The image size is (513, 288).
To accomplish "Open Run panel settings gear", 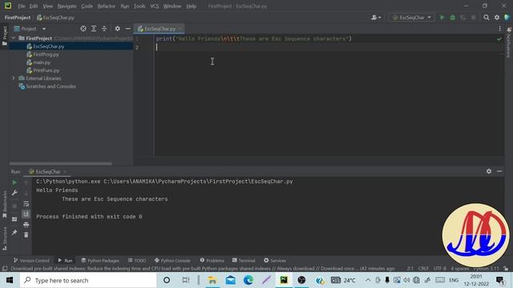I will click(488, 171).
